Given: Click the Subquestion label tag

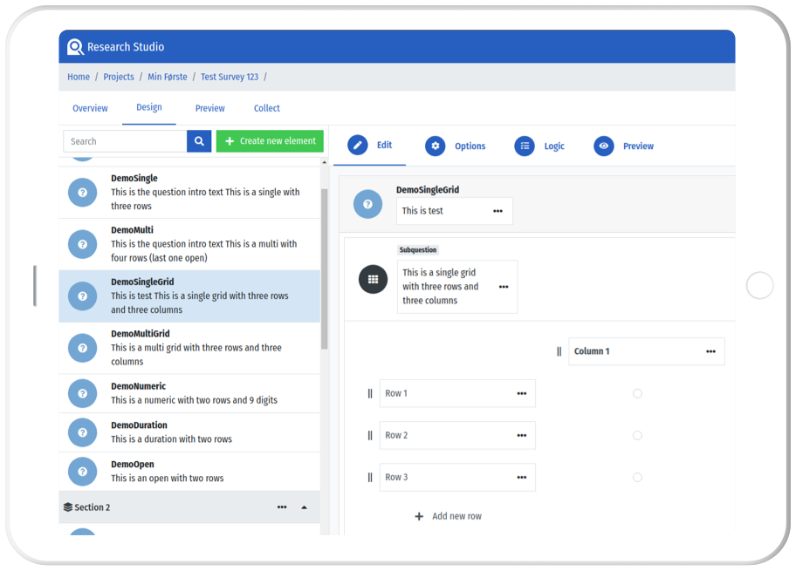Looking at the screenshot, I should pos(418,250).
